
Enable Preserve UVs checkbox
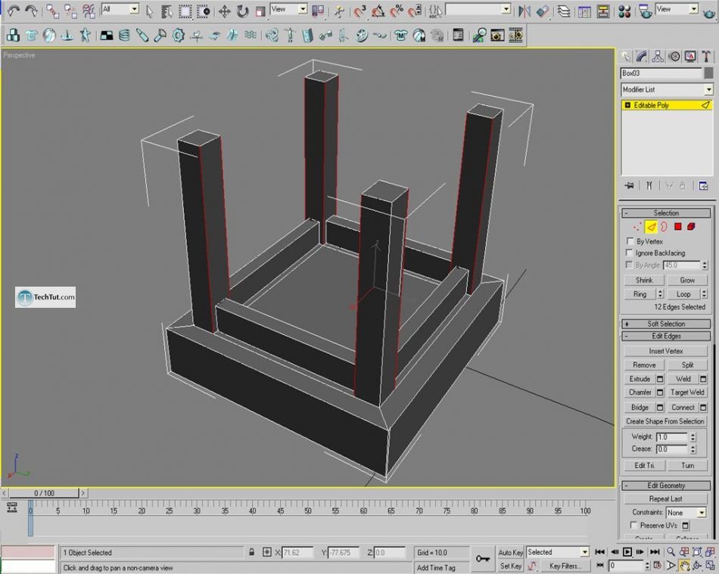point(633,525)
